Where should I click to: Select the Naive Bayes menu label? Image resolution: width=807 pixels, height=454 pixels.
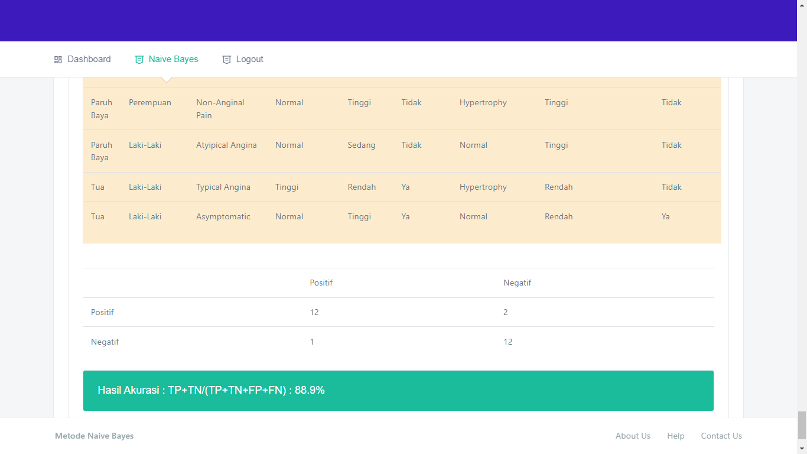point(173,59)
